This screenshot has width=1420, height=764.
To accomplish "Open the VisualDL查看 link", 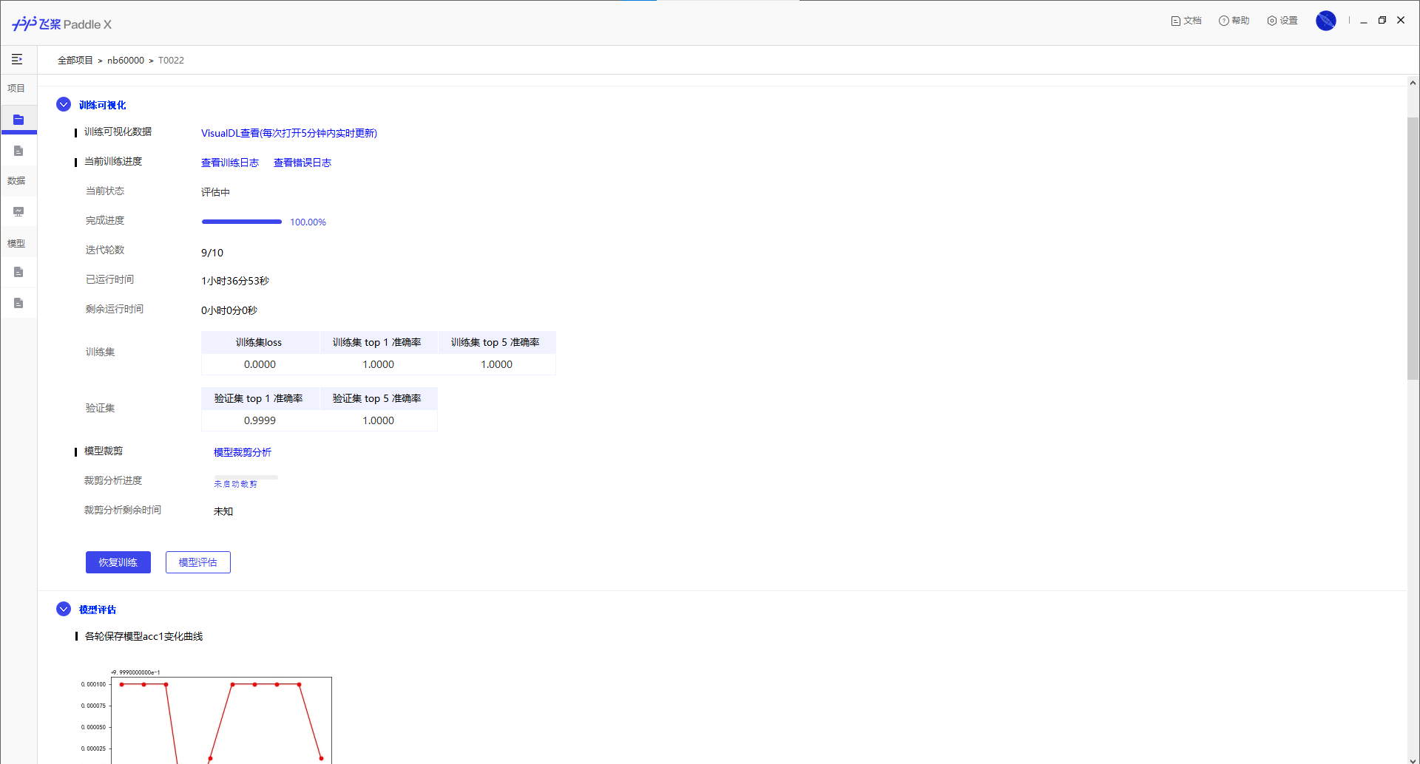I will [x=288, y=133].
